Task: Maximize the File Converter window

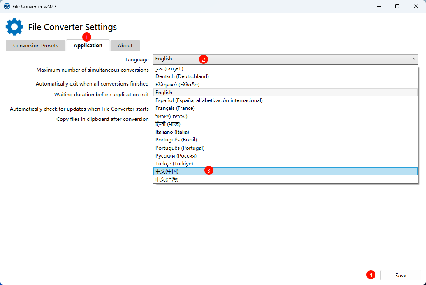Action: 397,6
